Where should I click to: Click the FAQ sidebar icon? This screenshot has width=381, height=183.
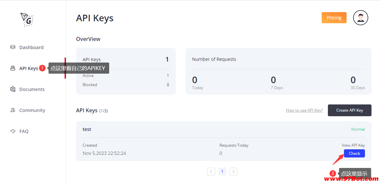(13, 131)
